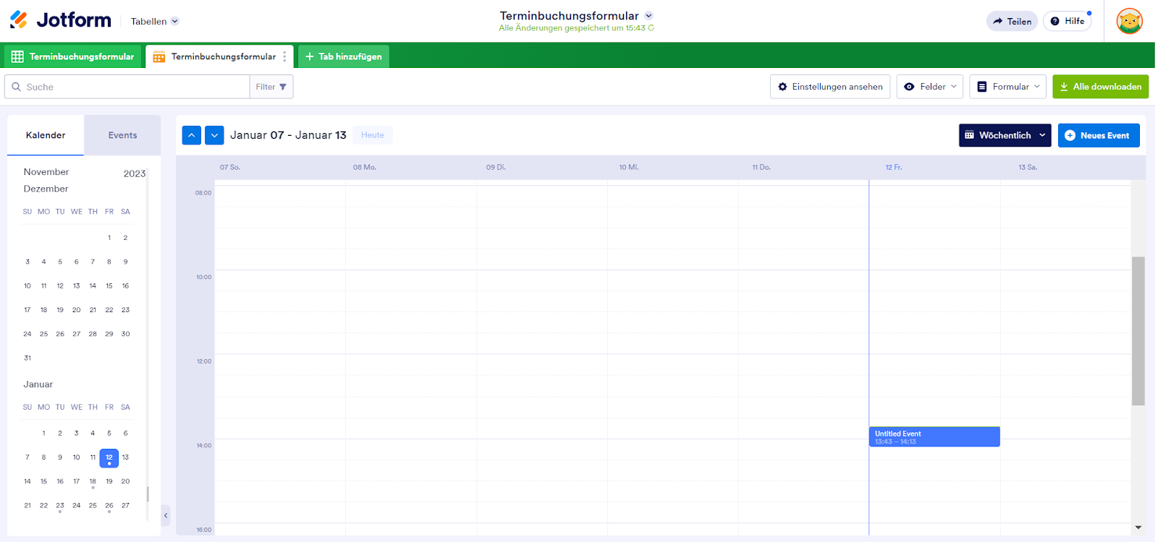Click the 07 So. column header
1158x542 pixels.
click(230, 167)
